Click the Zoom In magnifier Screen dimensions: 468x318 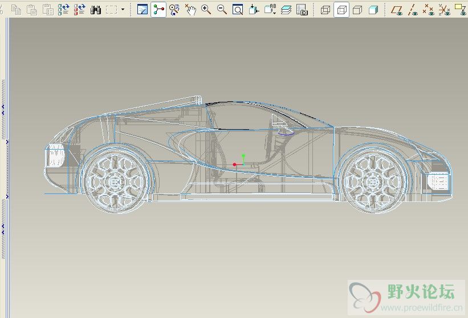[206, 10]
